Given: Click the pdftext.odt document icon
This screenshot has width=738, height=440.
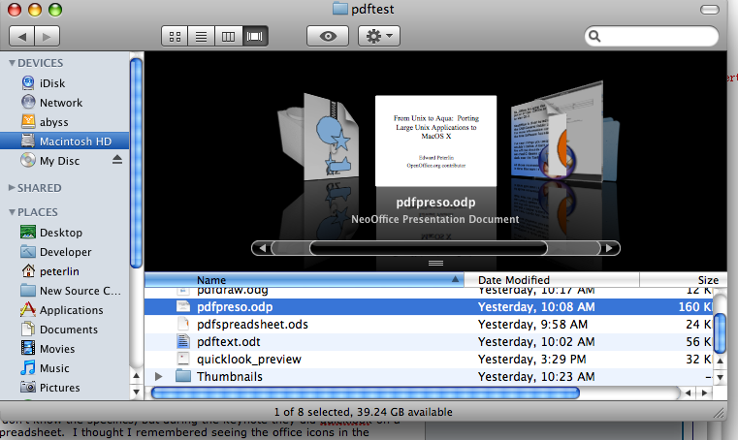Looking at the screenshot, I should [x=182, y=341].
